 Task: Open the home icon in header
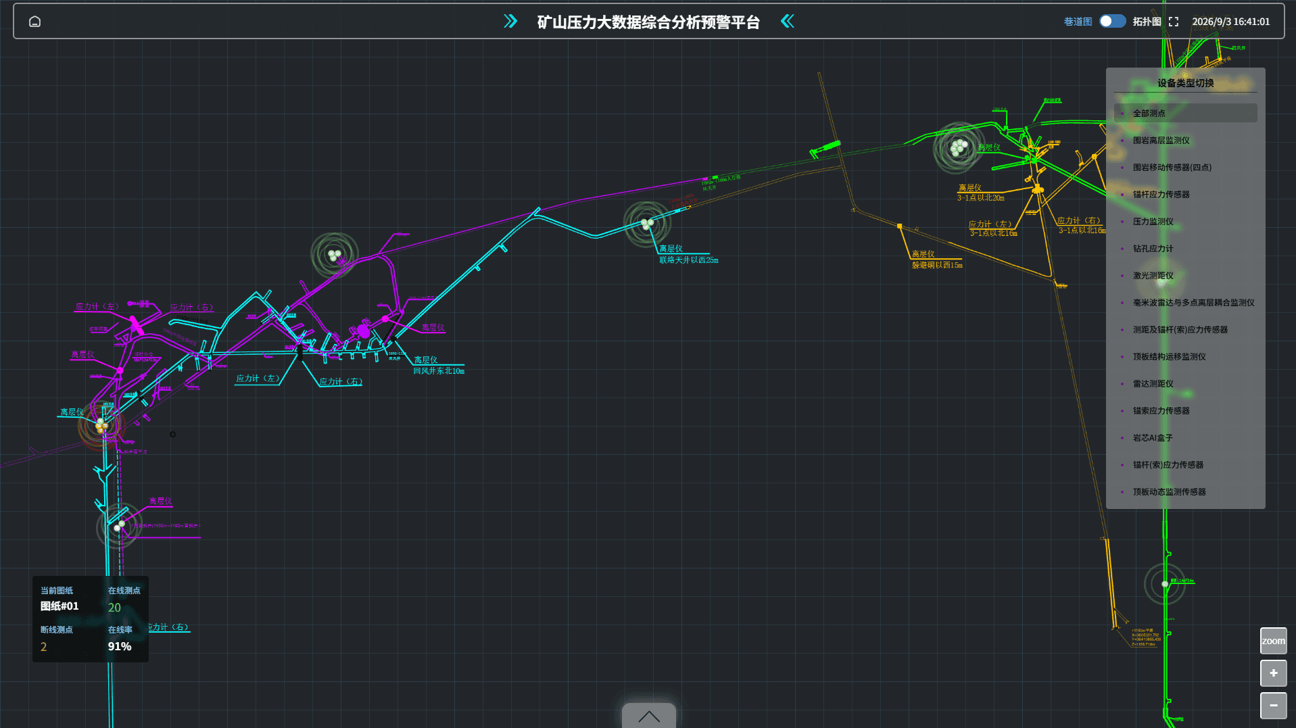34,22
